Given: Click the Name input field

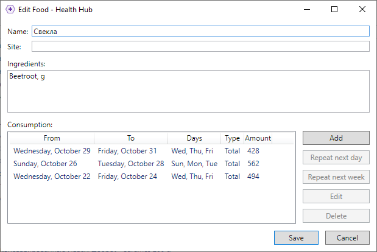Looking at the screenshot, I should tap(200, 31).
